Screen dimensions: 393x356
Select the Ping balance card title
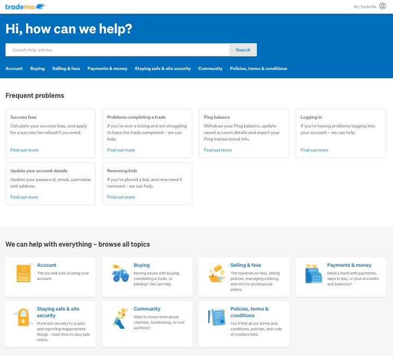click(x=217, y=117)
